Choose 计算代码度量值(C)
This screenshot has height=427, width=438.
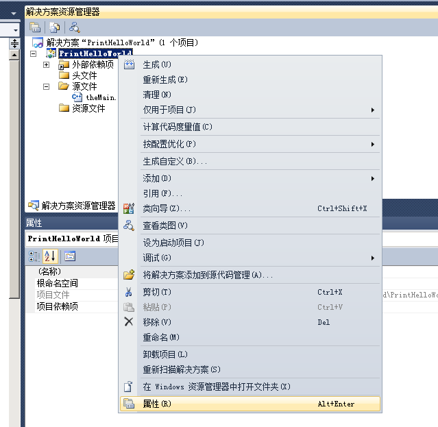(x=250, y=127)
